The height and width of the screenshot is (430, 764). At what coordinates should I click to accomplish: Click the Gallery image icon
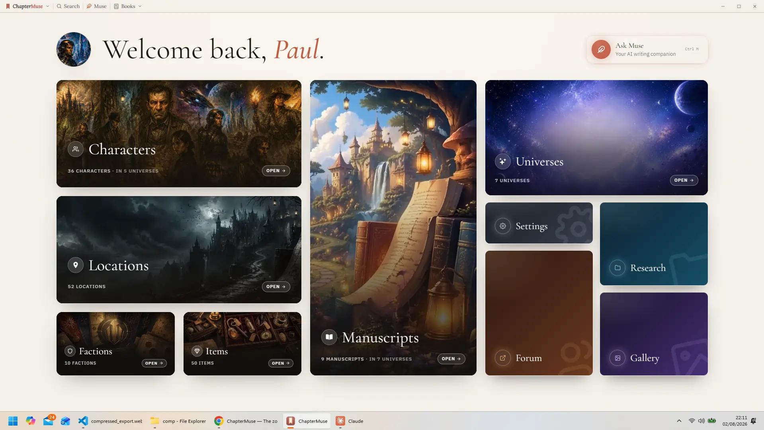pos(617,358)
